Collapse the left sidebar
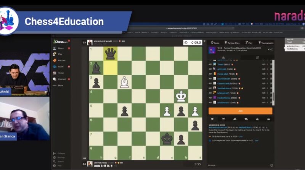The height and width of the screenshot is (170, 305). coord(60,154)
